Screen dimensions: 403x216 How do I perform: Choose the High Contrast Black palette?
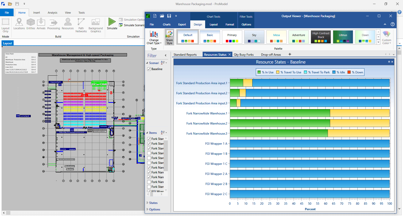click(321, 37)
